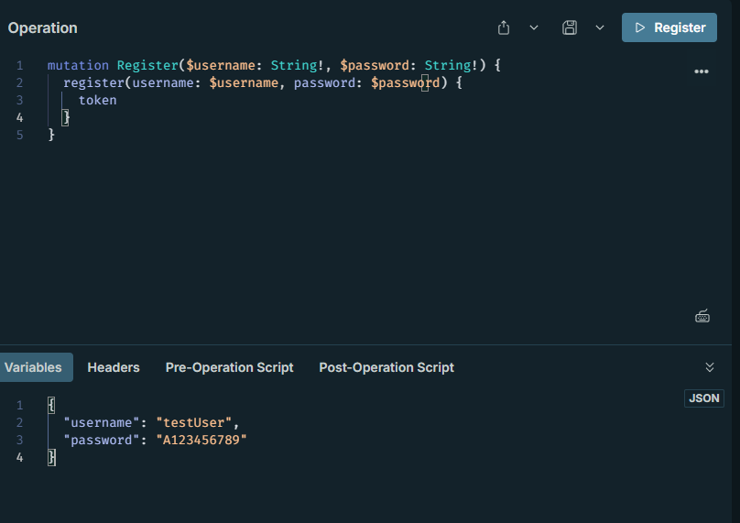Click the keyboard shortcuts icon
Screen dimensions: 740x523
(702, 316)
